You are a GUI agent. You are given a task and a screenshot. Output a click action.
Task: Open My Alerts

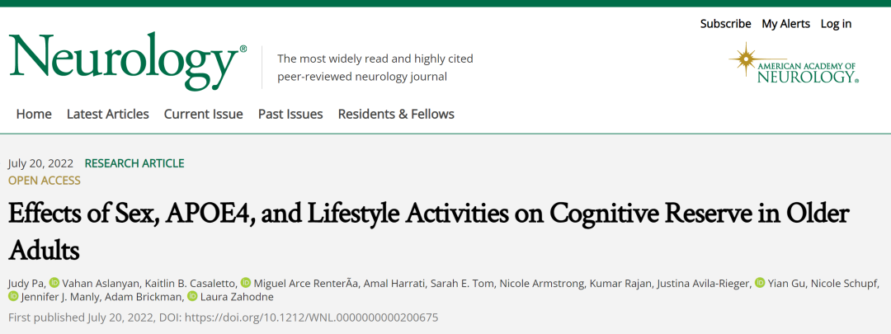[x=786, y=24]
